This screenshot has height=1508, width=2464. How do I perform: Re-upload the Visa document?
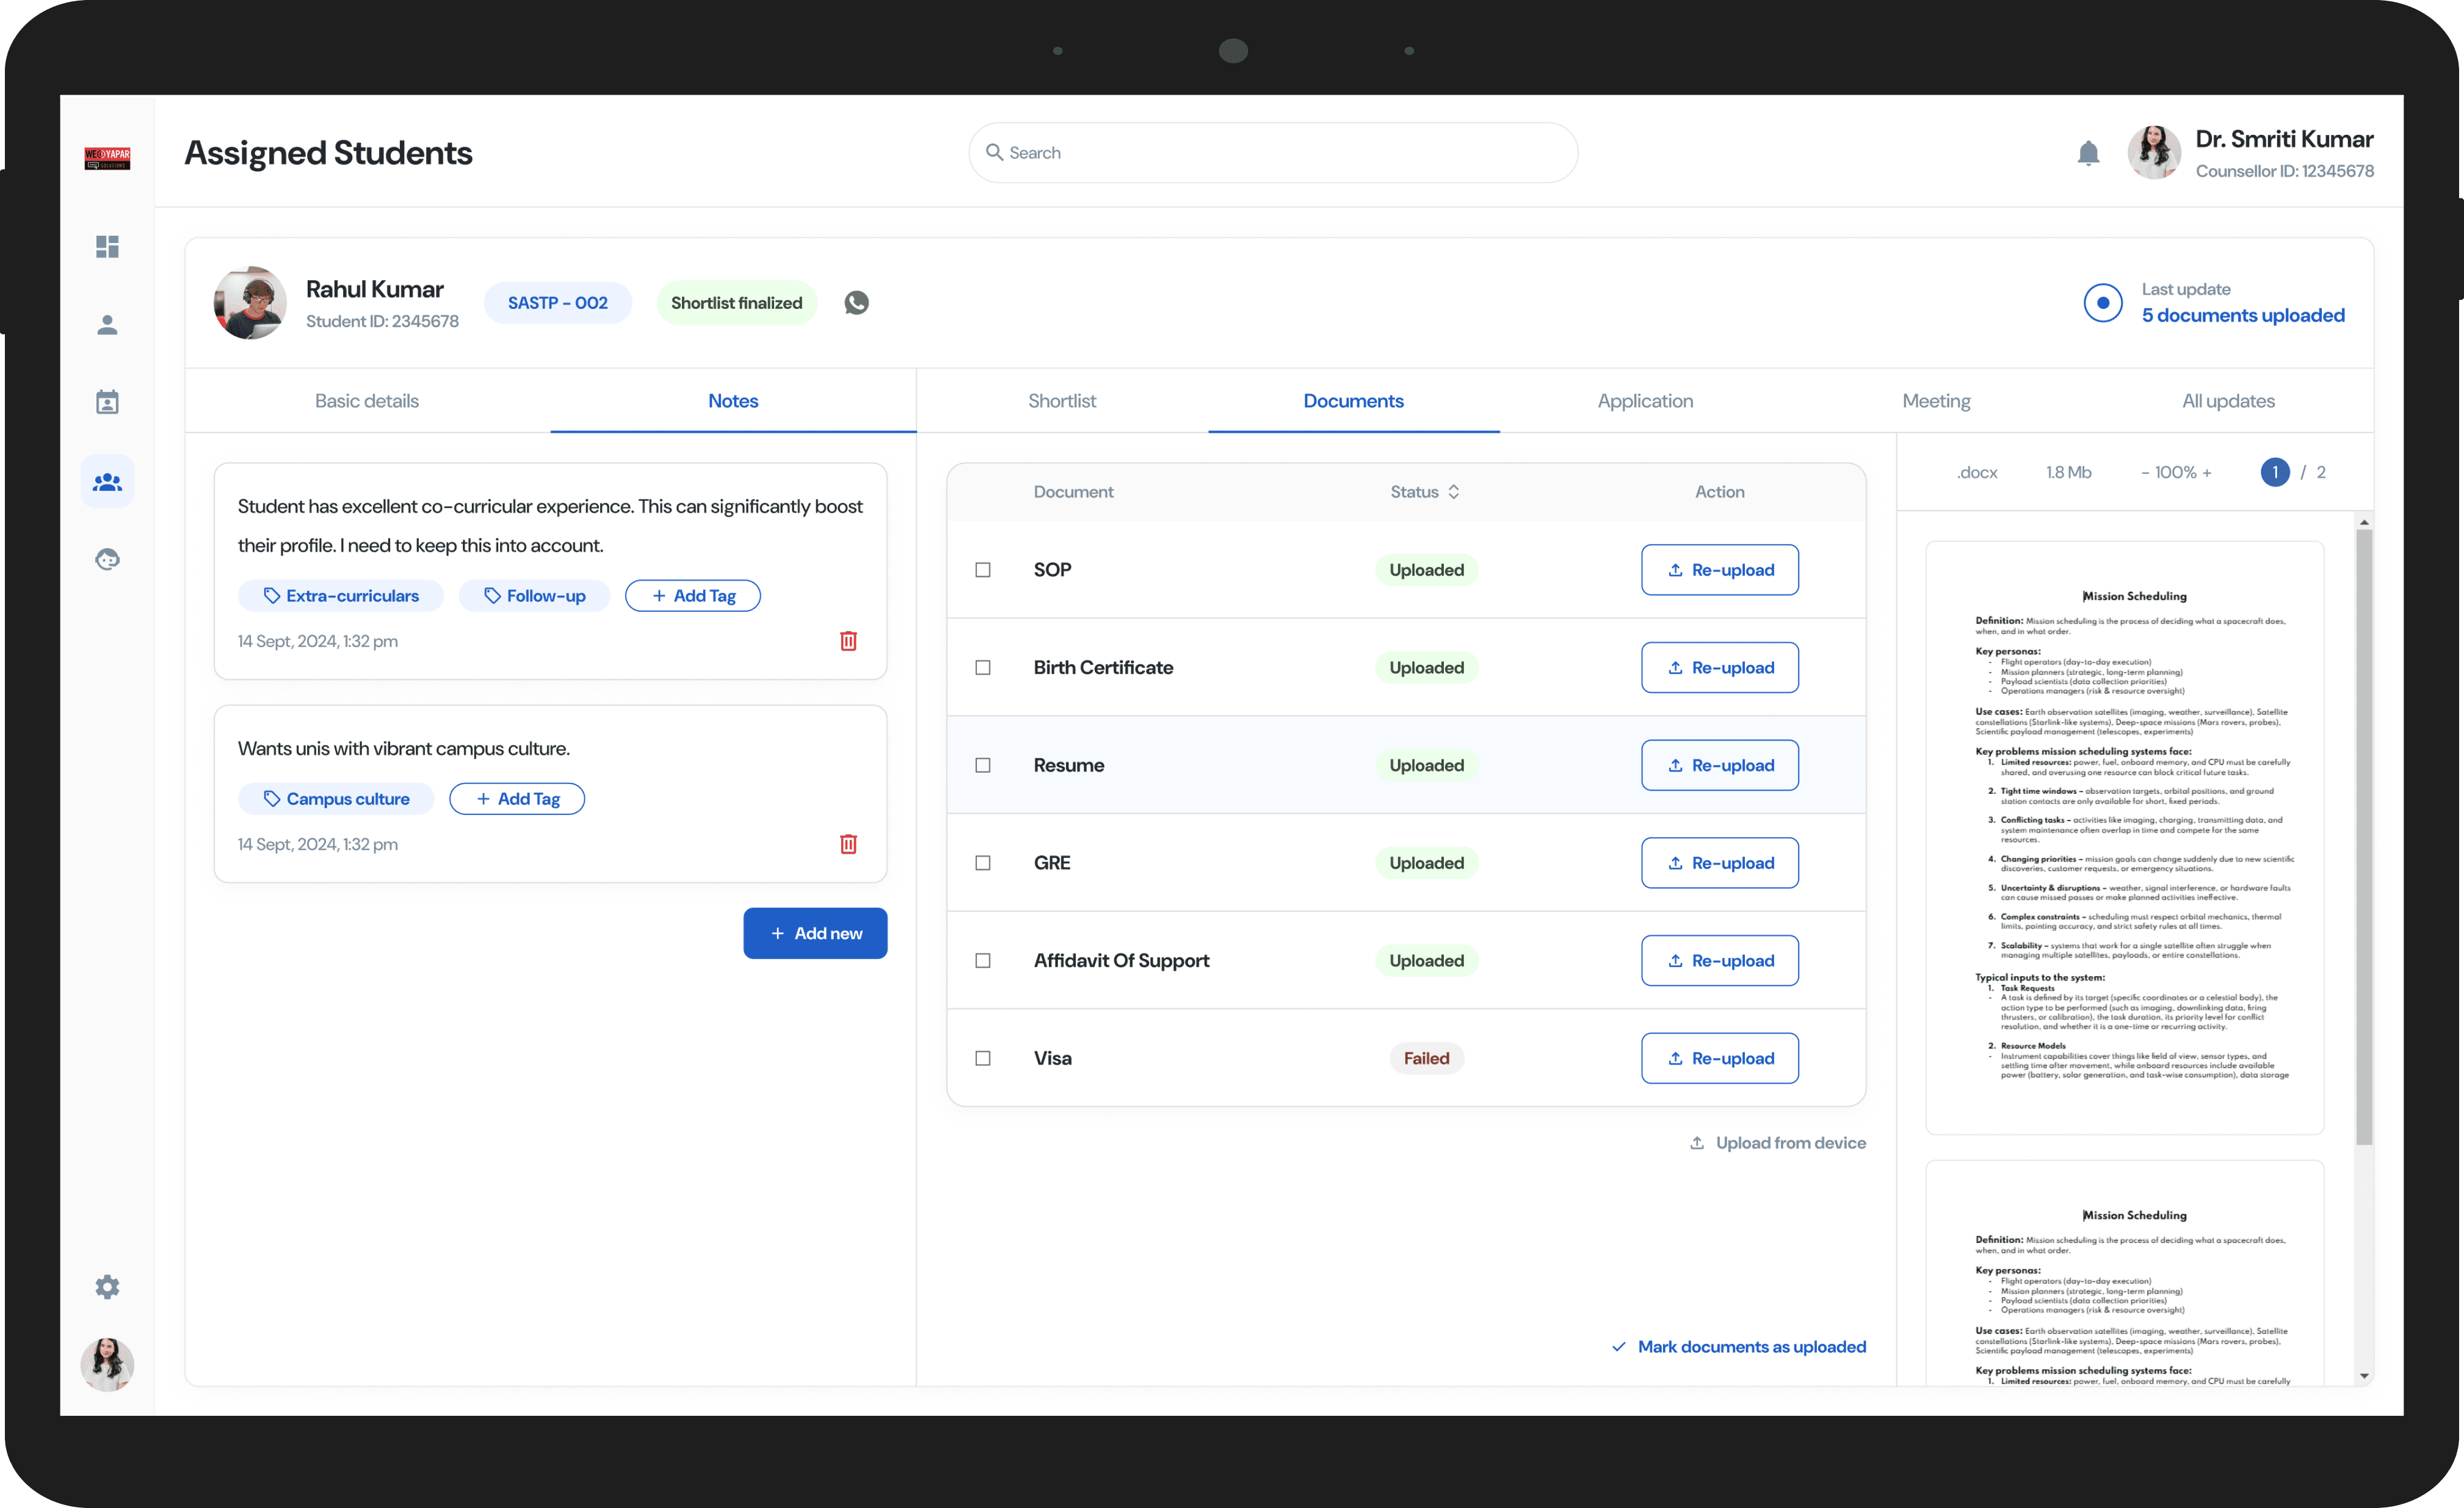tap(1719, 1058)
